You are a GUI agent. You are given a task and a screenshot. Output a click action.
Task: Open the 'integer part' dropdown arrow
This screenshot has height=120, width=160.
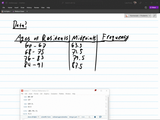click(x=79, y=117)
